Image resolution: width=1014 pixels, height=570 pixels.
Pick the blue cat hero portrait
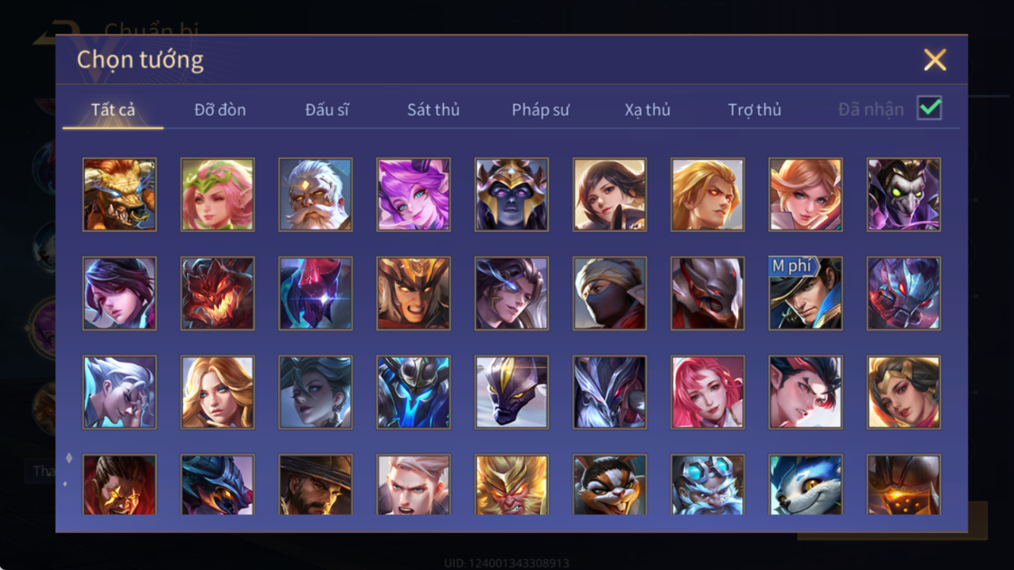click(806, 484)
